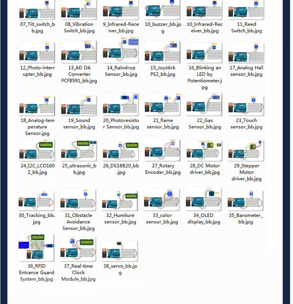Open the 14_Raindrop Sensor_bb.jpg image

coord(121,50)
